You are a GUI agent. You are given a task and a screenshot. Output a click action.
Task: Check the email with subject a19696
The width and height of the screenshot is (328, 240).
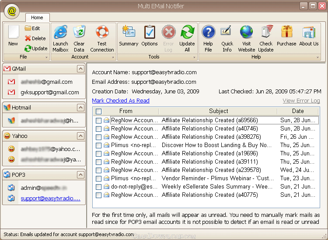tap(98, 154)
